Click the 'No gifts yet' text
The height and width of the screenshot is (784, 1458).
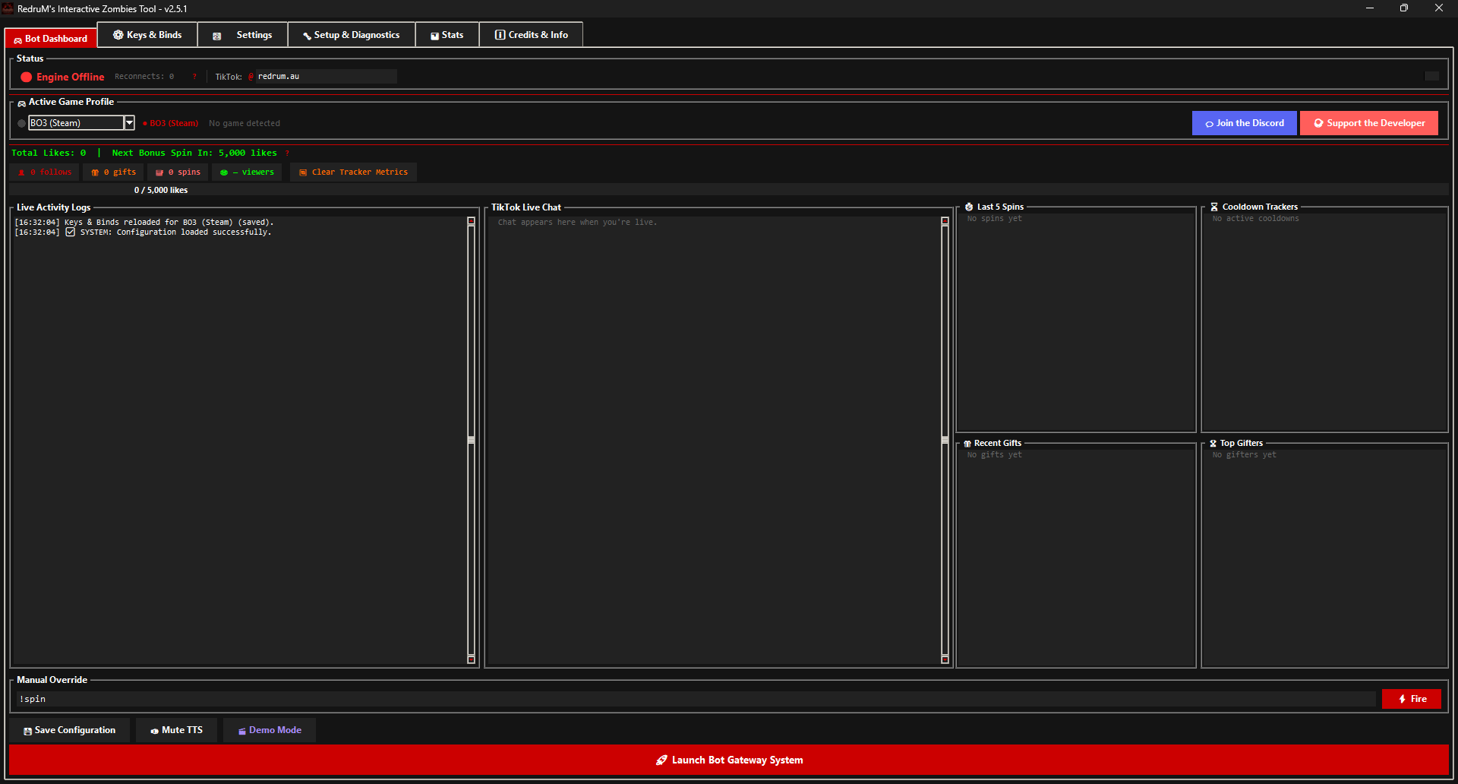click(x=994, y=455)
